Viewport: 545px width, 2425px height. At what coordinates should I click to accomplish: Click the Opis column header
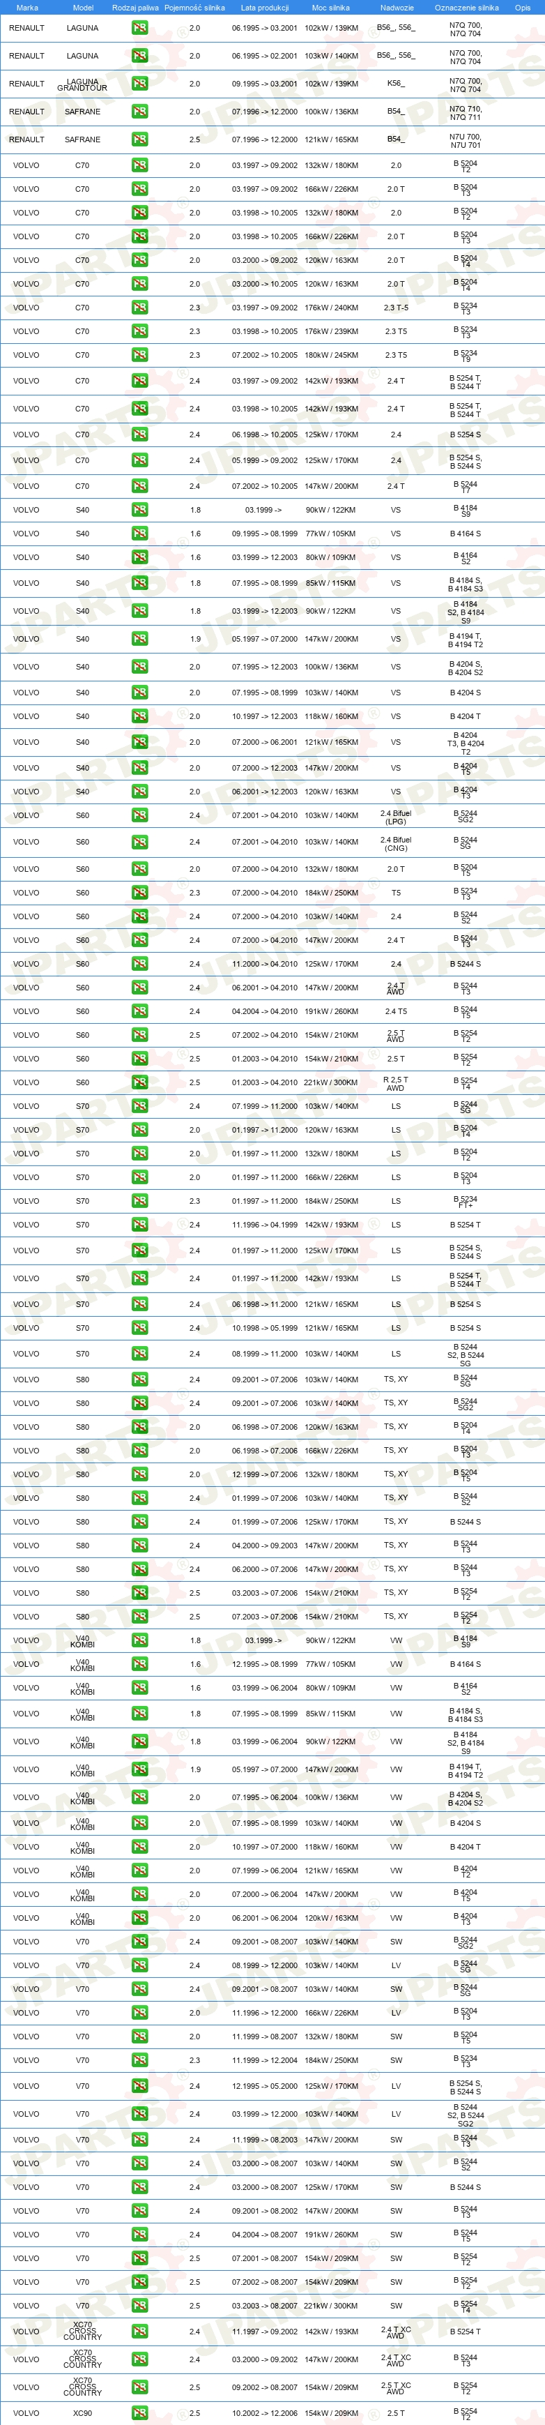point(523,8)
